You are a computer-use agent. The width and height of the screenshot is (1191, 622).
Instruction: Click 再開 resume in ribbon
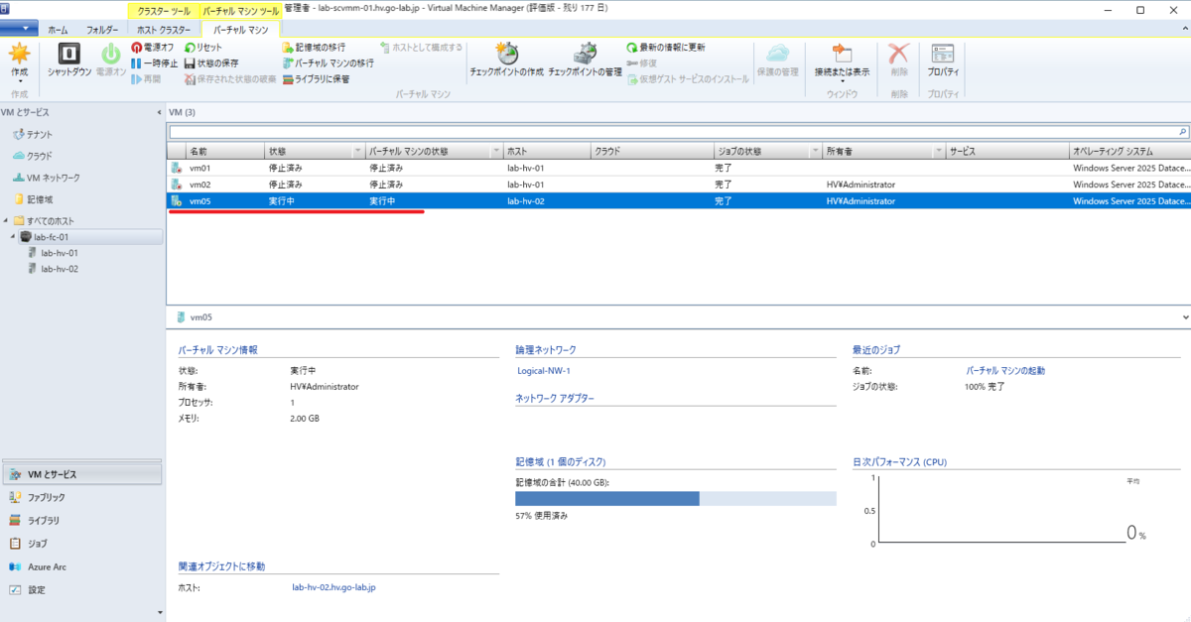145,78
